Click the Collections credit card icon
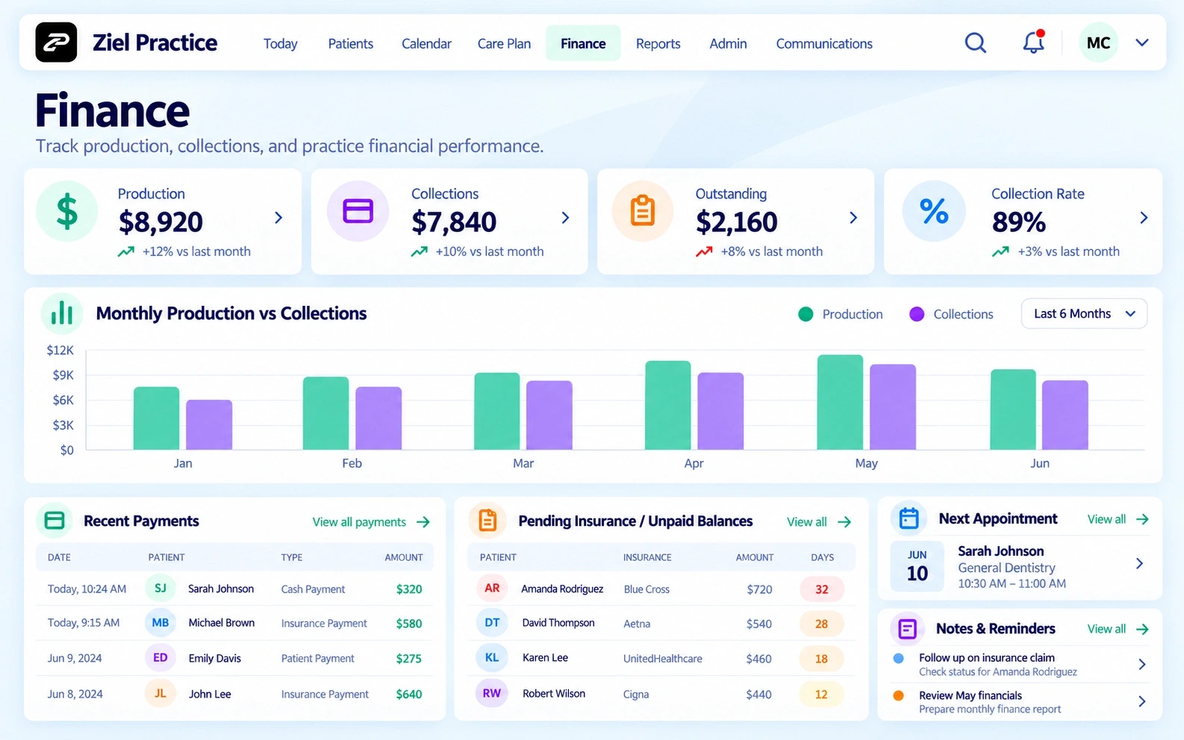The width and height of the screenshot is (1184, 740). click(358, 211)
